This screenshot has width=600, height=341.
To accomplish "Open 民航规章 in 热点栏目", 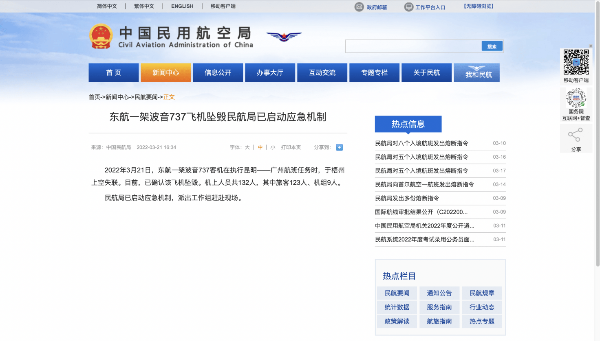I will point(482,293).
